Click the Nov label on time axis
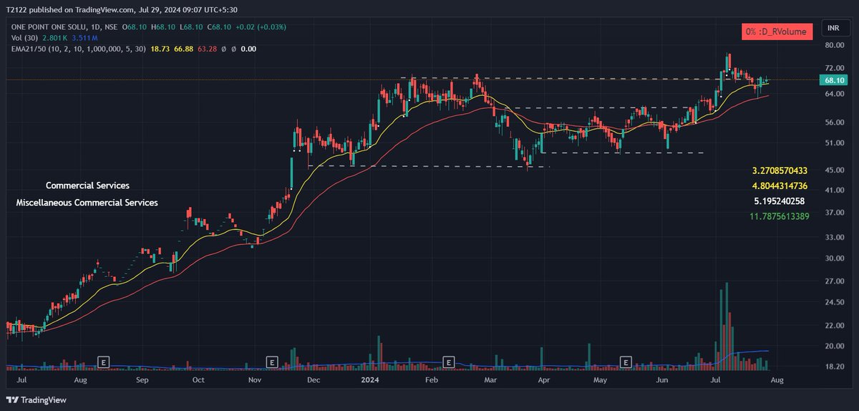The width and height of the screenshot is (859, 411). point(256,381)
